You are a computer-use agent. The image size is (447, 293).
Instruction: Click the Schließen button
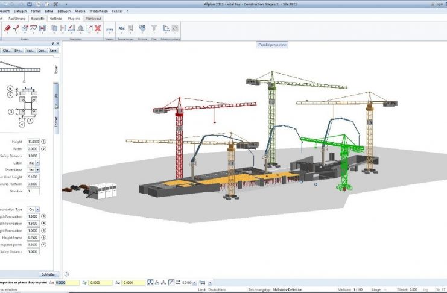pos(48,274)
